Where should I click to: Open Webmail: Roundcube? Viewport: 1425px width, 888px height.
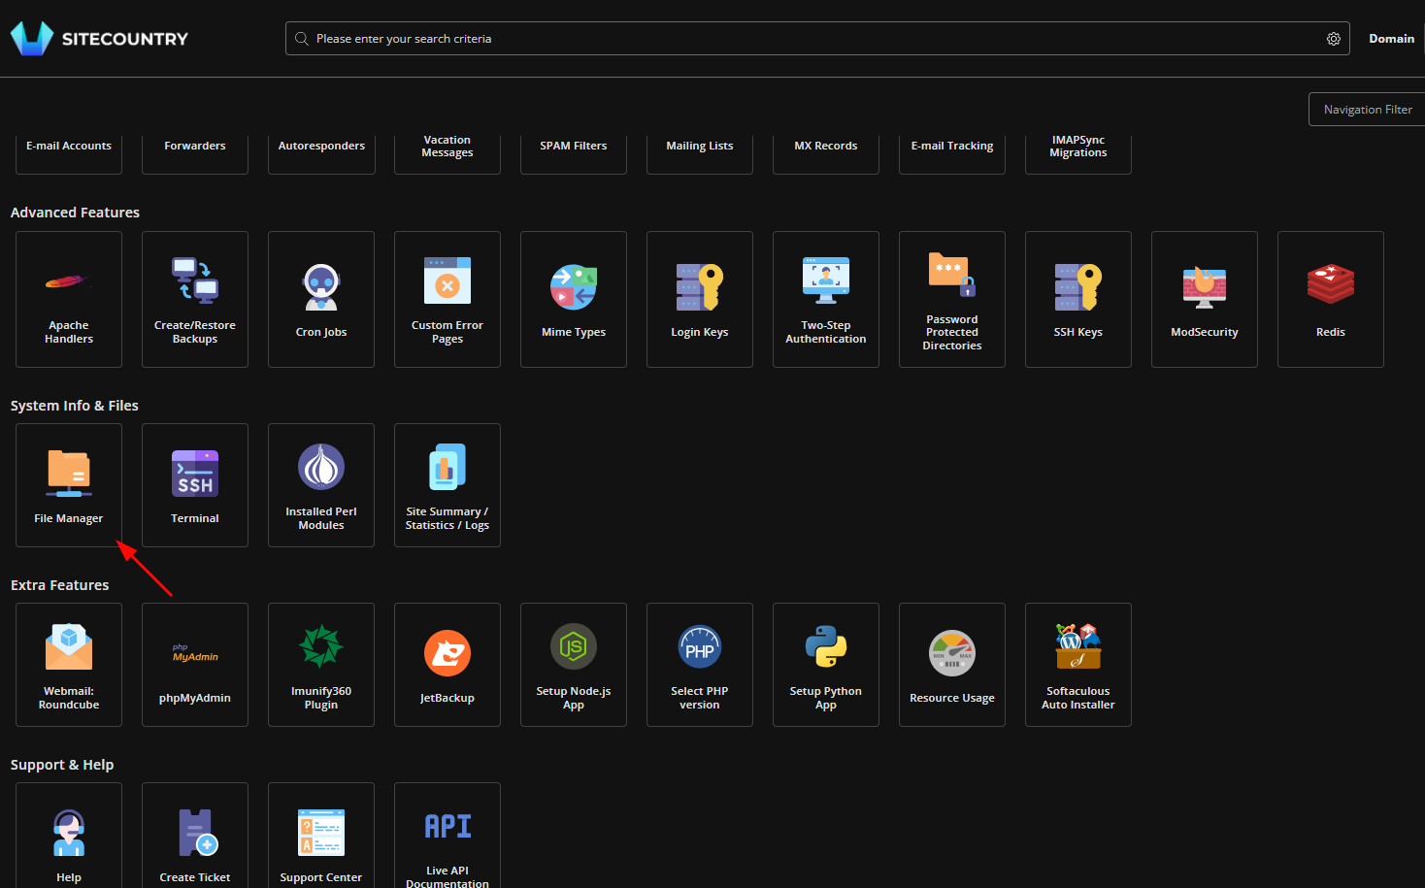coord(69,665)
